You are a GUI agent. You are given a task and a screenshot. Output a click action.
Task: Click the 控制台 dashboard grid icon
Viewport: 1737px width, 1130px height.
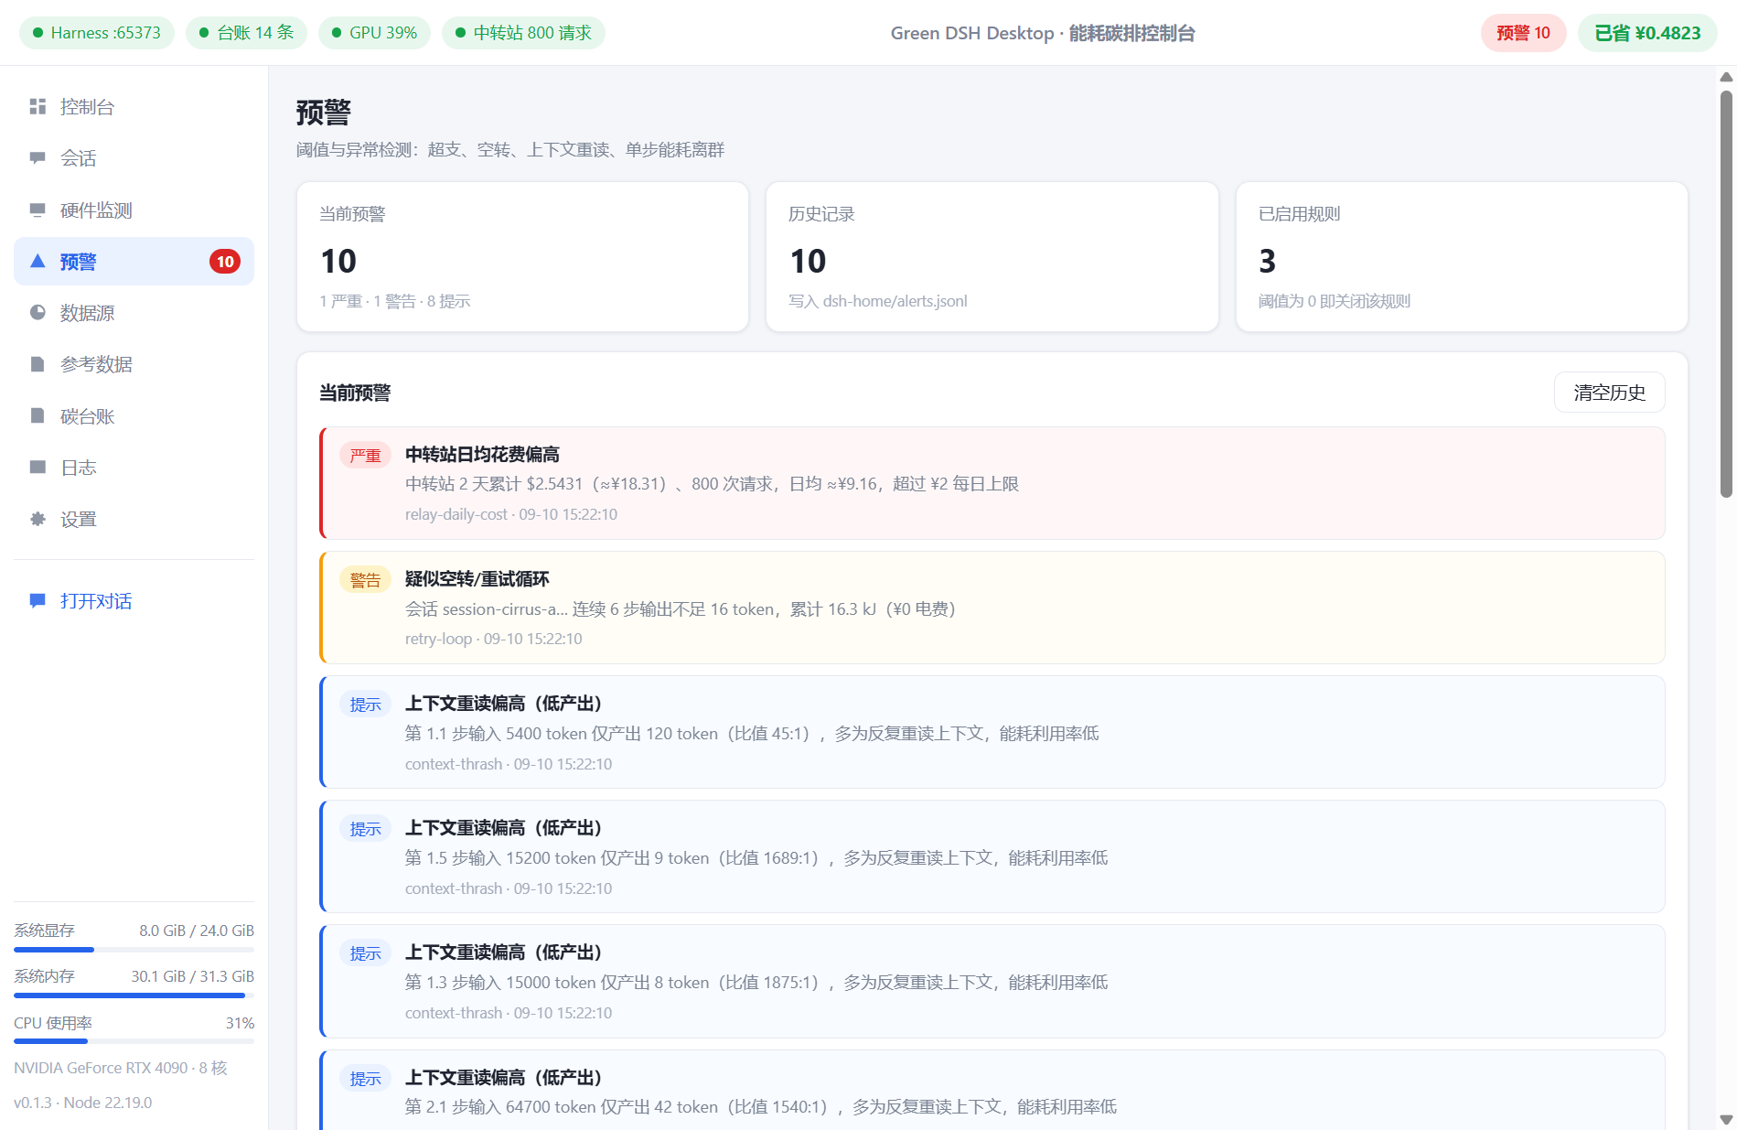pyautogui.click(x=38, y=107)
